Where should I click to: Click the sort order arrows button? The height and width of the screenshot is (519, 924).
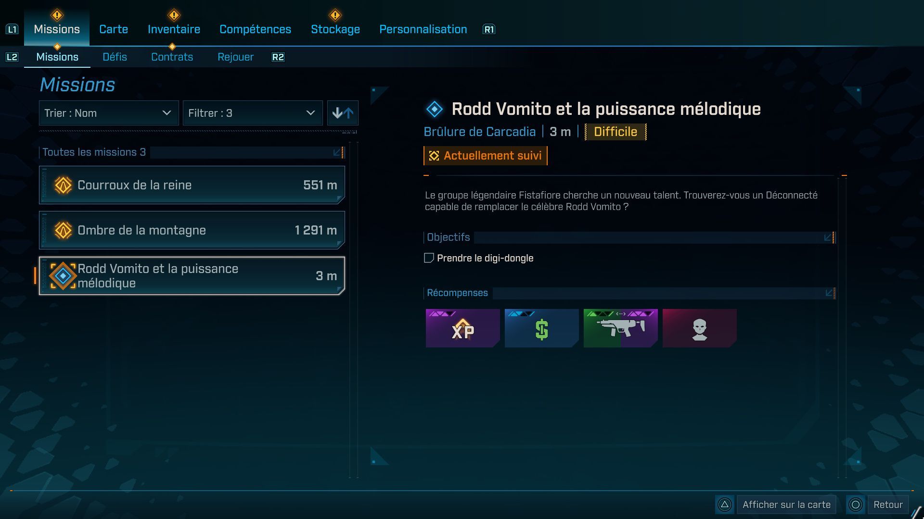point(343,113)
